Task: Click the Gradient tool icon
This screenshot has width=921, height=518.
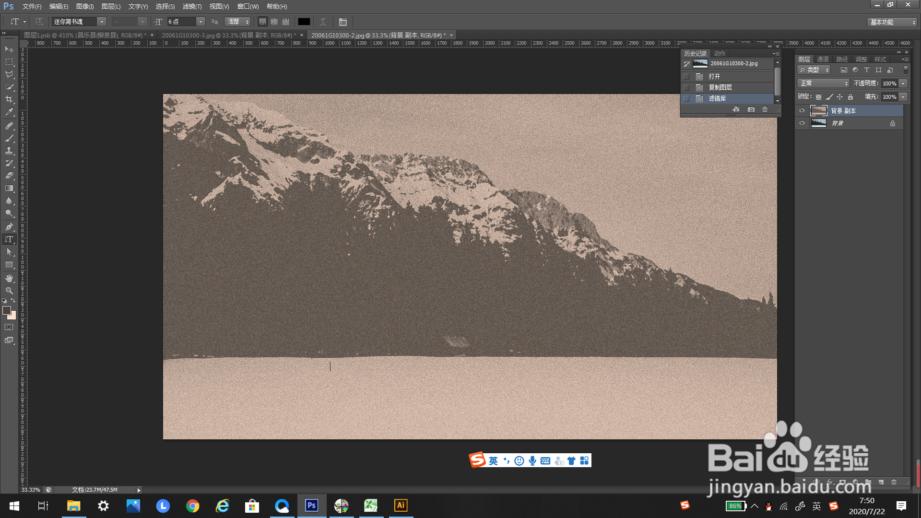Action: pyautogui.click(x=9, y=188)
